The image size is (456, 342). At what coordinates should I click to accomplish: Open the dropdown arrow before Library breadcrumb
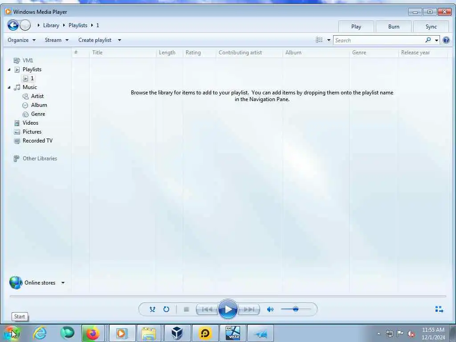38,25
